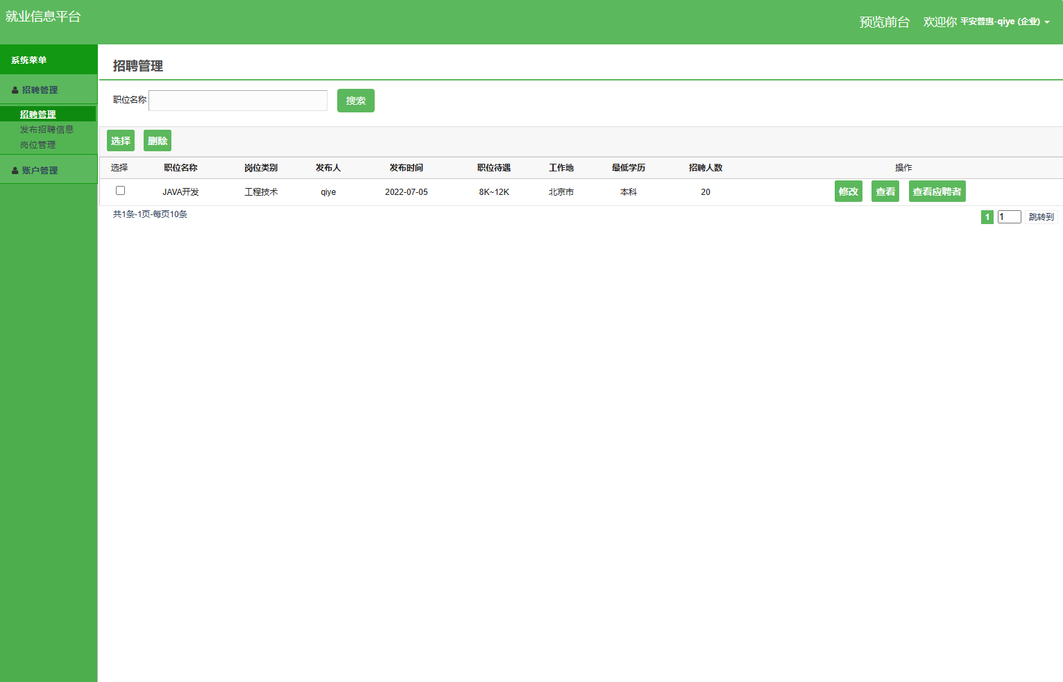The height and width of the screenshot is (682, 1063).
Task: Click the 最低学历 column header
Action: (x=629, y=168)
